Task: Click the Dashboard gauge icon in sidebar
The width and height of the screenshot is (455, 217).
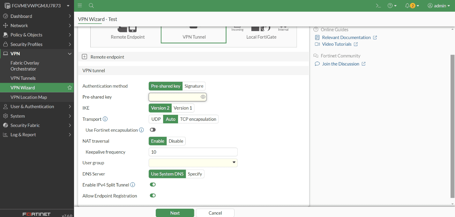Action: (5, 16)
